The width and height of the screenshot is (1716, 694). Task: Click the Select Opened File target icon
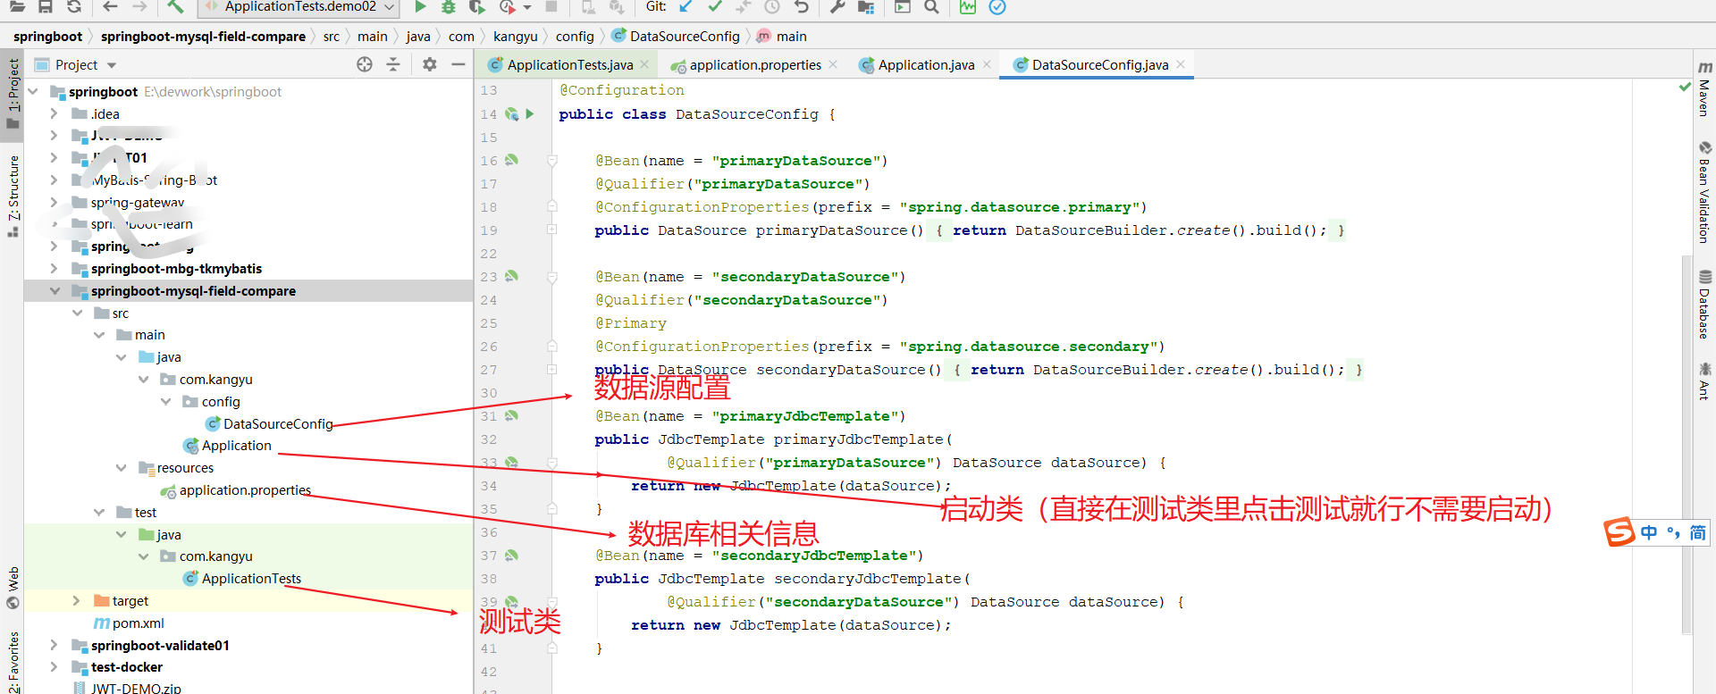(365, 64)
